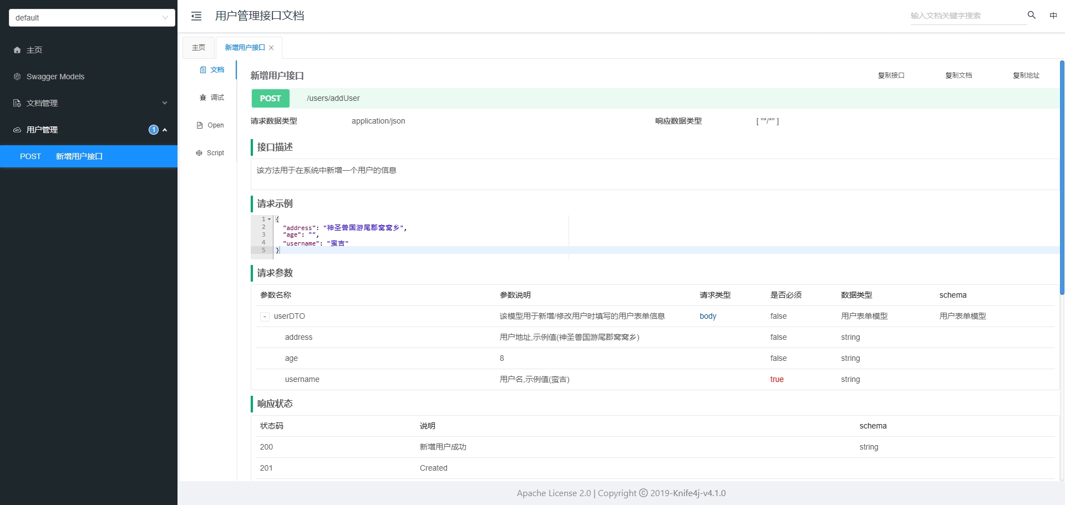Click the Swagger Models cube icon
The height and width of the screenshot is (505, 1065).
[17, 76]
